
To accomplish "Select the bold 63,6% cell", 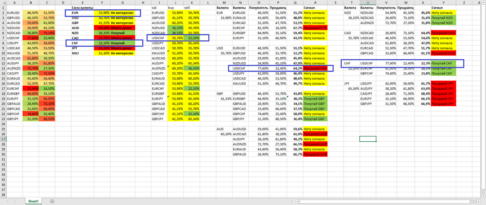I will click(x=423, y=88).
